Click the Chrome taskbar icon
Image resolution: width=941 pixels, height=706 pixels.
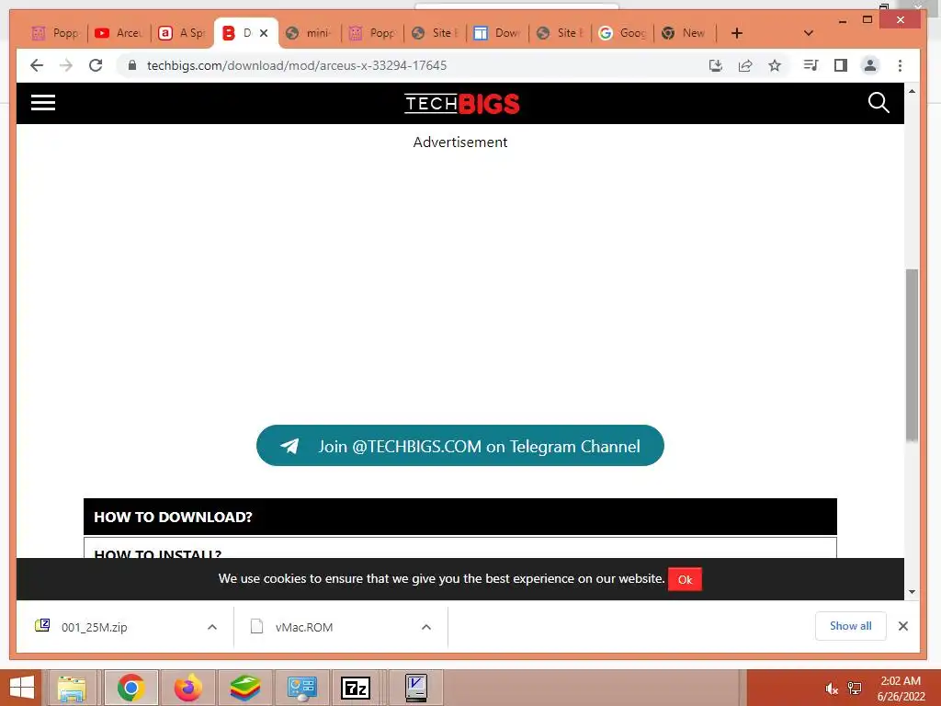click(130, 688)
